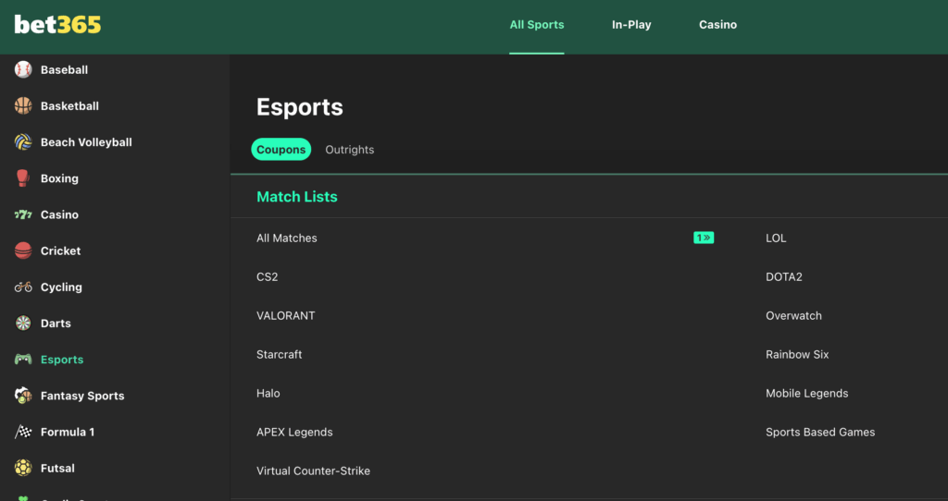Open Darts from the sidebar
Screen dimensions: 948x501
56,323
